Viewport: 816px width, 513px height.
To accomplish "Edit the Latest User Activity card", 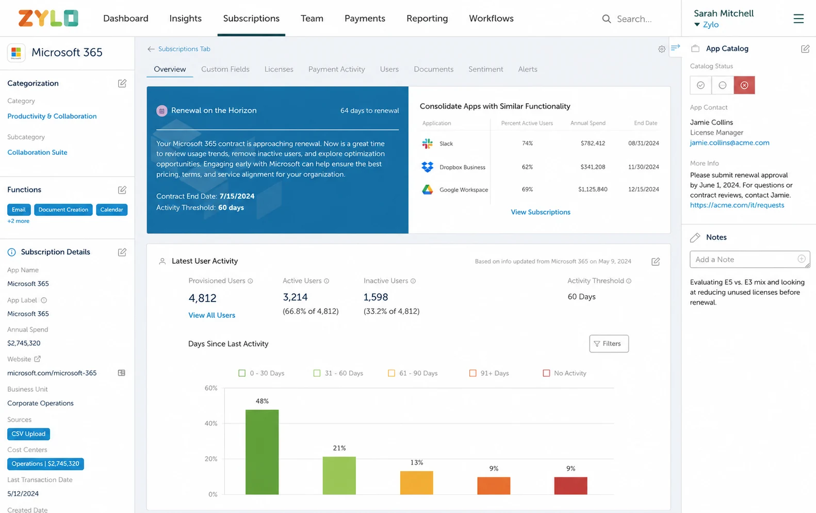I will pos(656,262).
